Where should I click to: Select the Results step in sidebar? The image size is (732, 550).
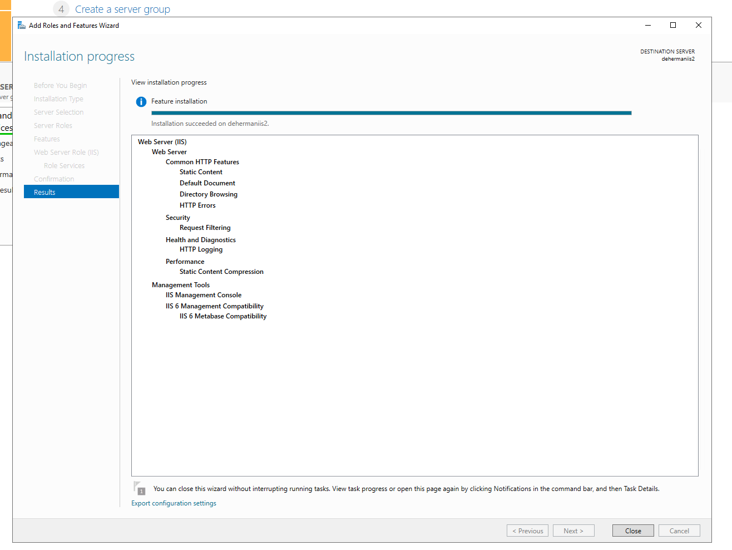click(71, 191)
